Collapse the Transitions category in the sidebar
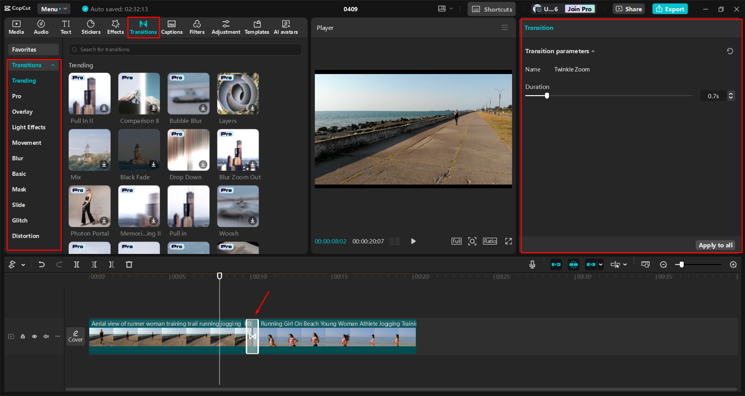The width and height of the screenshot is (745, 396). (54, 65)
